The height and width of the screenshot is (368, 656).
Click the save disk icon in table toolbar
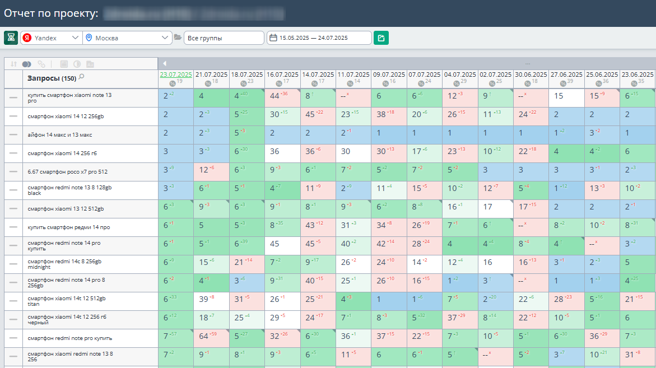pyautogui.click(x=64, y=64)
